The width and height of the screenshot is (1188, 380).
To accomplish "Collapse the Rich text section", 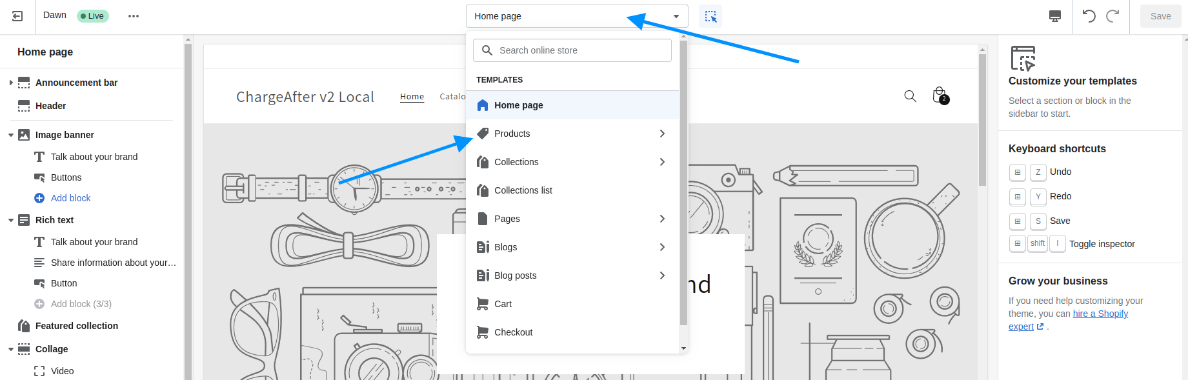I will click(11, 220).
